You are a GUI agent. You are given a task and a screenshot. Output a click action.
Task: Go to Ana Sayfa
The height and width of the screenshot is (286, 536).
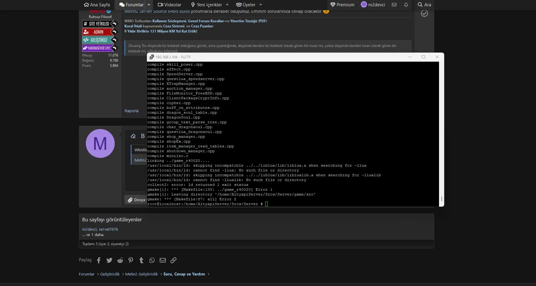click(x=97, y=5)
